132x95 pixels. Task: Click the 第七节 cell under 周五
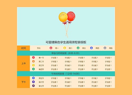coord(108,86)
